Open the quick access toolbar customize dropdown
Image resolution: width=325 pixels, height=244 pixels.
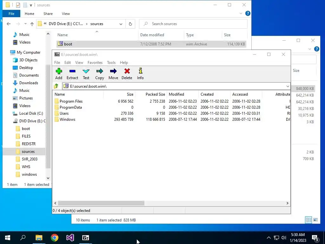click(31, 5)
